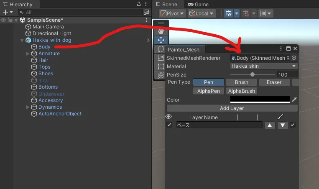Select the disabled Underwear object
319x189 pixels.
coord(51,94)
